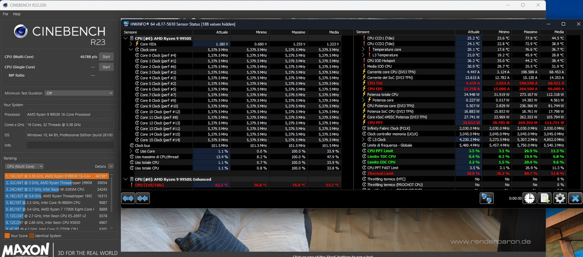Click the Media IOD CPU thermometer icon
This screenshot has width=583, height=257.
pos(364,66)
